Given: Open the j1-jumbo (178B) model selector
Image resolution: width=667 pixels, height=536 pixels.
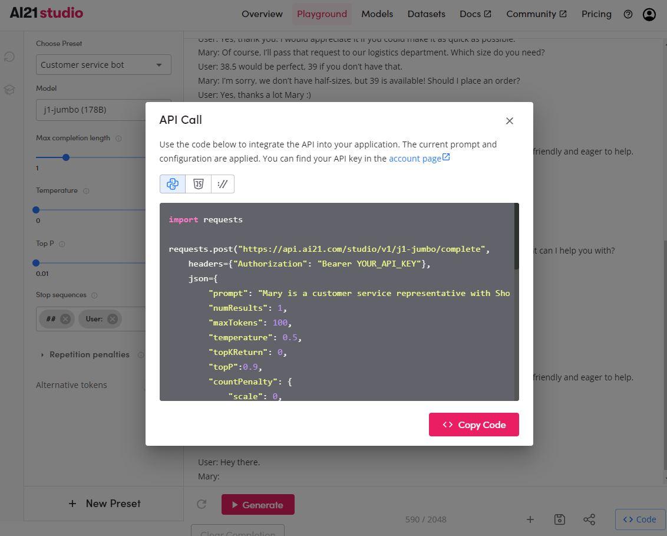Looking at the screenshot, I should pos(91,110).
